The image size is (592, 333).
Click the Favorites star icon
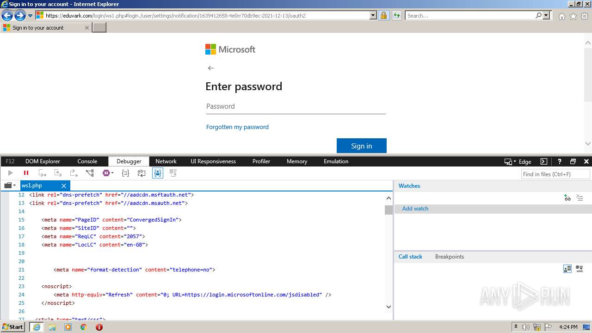tap(573, 16)
